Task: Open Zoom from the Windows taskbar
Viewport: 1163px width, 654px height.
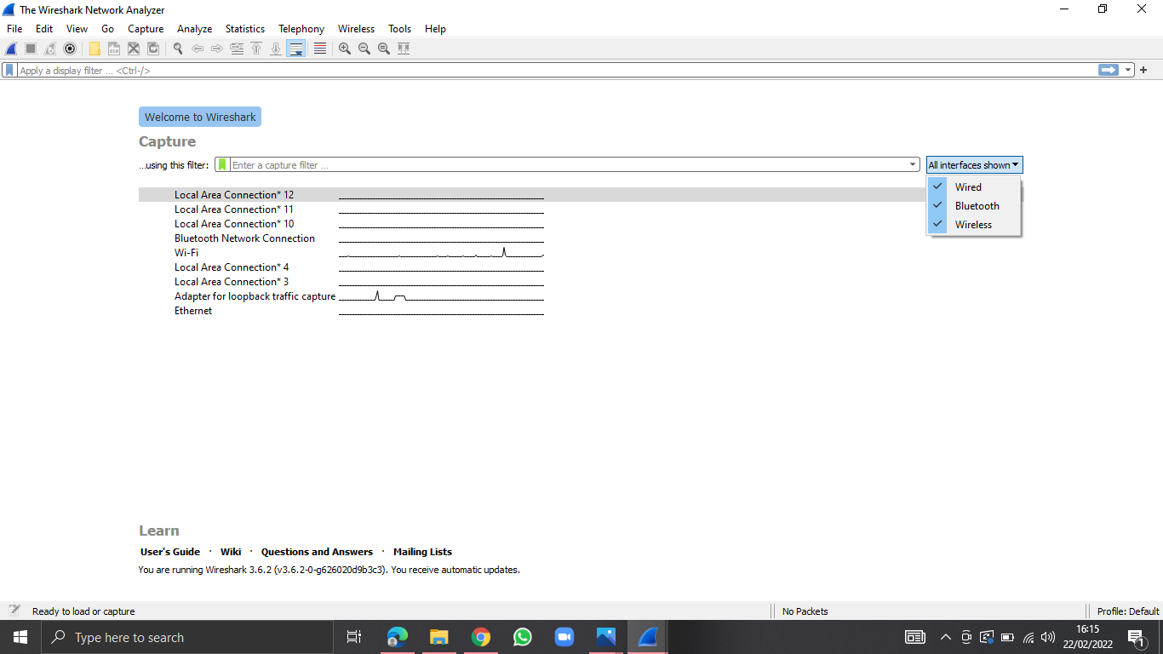Action: (564, 637)
